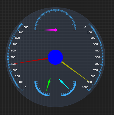
Task: Click the green needle in bottom-left gauge
Action: [48, 85]
